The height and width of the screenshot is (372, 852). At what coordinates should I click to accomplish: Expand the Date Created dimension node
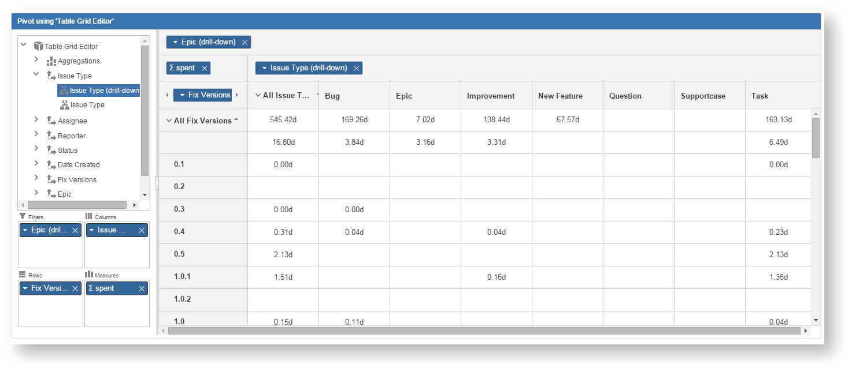tap(36, 163)
